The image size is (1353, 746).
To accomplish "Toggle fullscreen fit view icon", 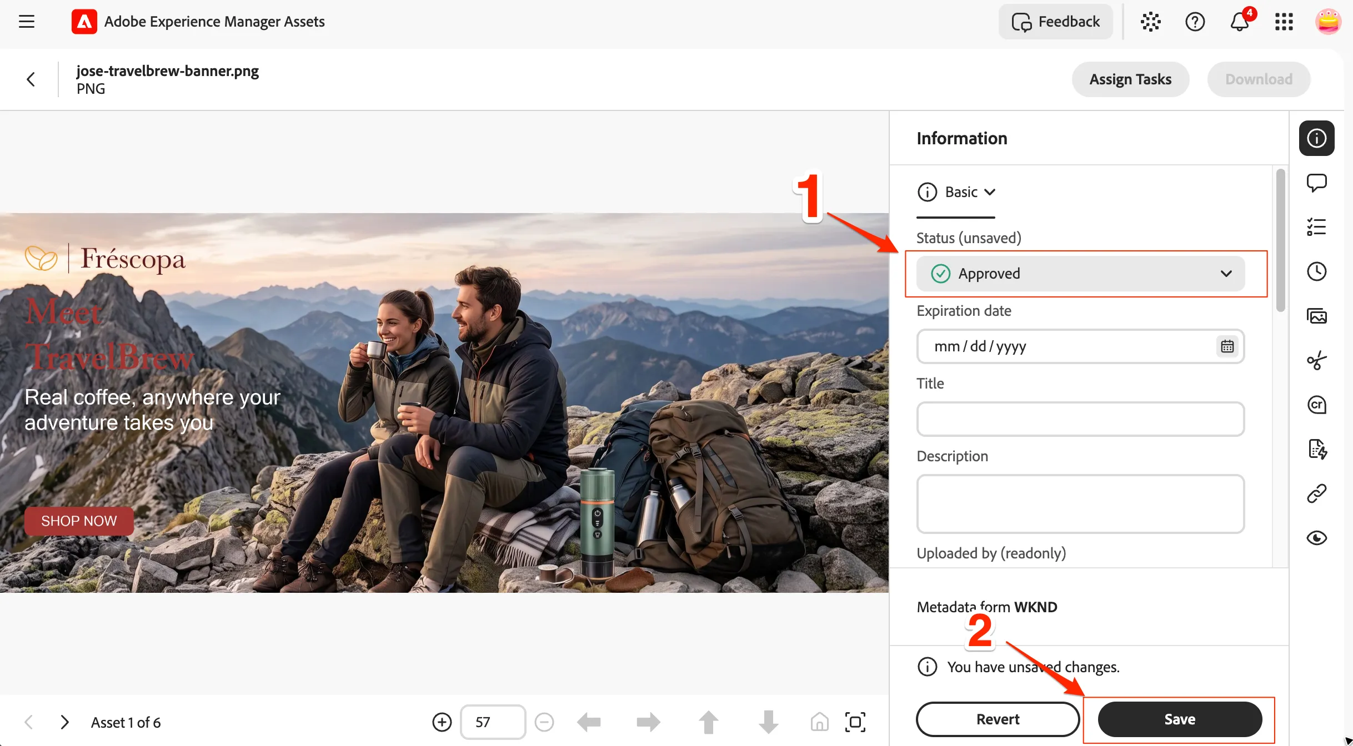I will (855, 722).
